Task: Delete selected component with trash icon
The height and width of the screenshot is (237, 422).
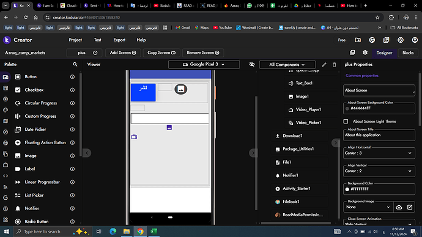Action: click(335, 65)
